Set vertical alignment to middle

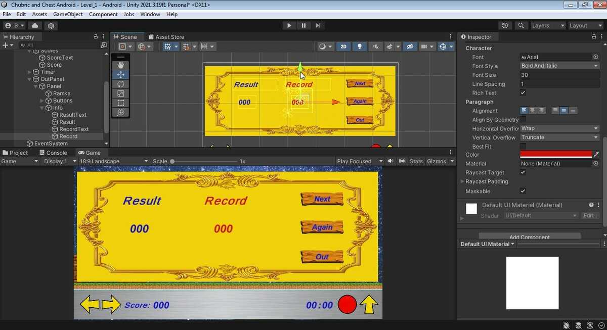(x=563, y=111)
